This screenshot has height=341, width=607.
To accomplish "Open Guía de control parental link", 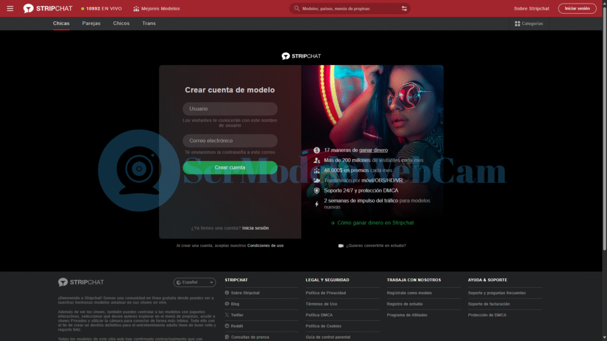I will click(328, 337).
